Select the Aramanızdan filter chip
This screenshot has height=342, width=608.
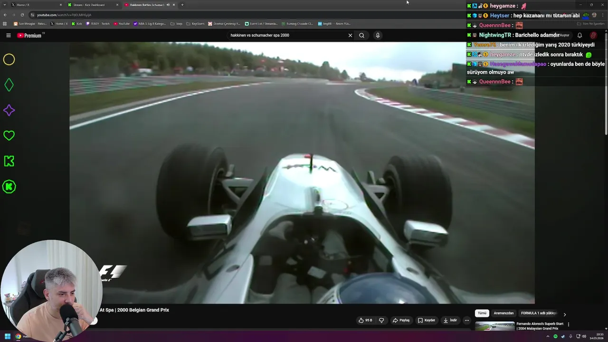503,313
